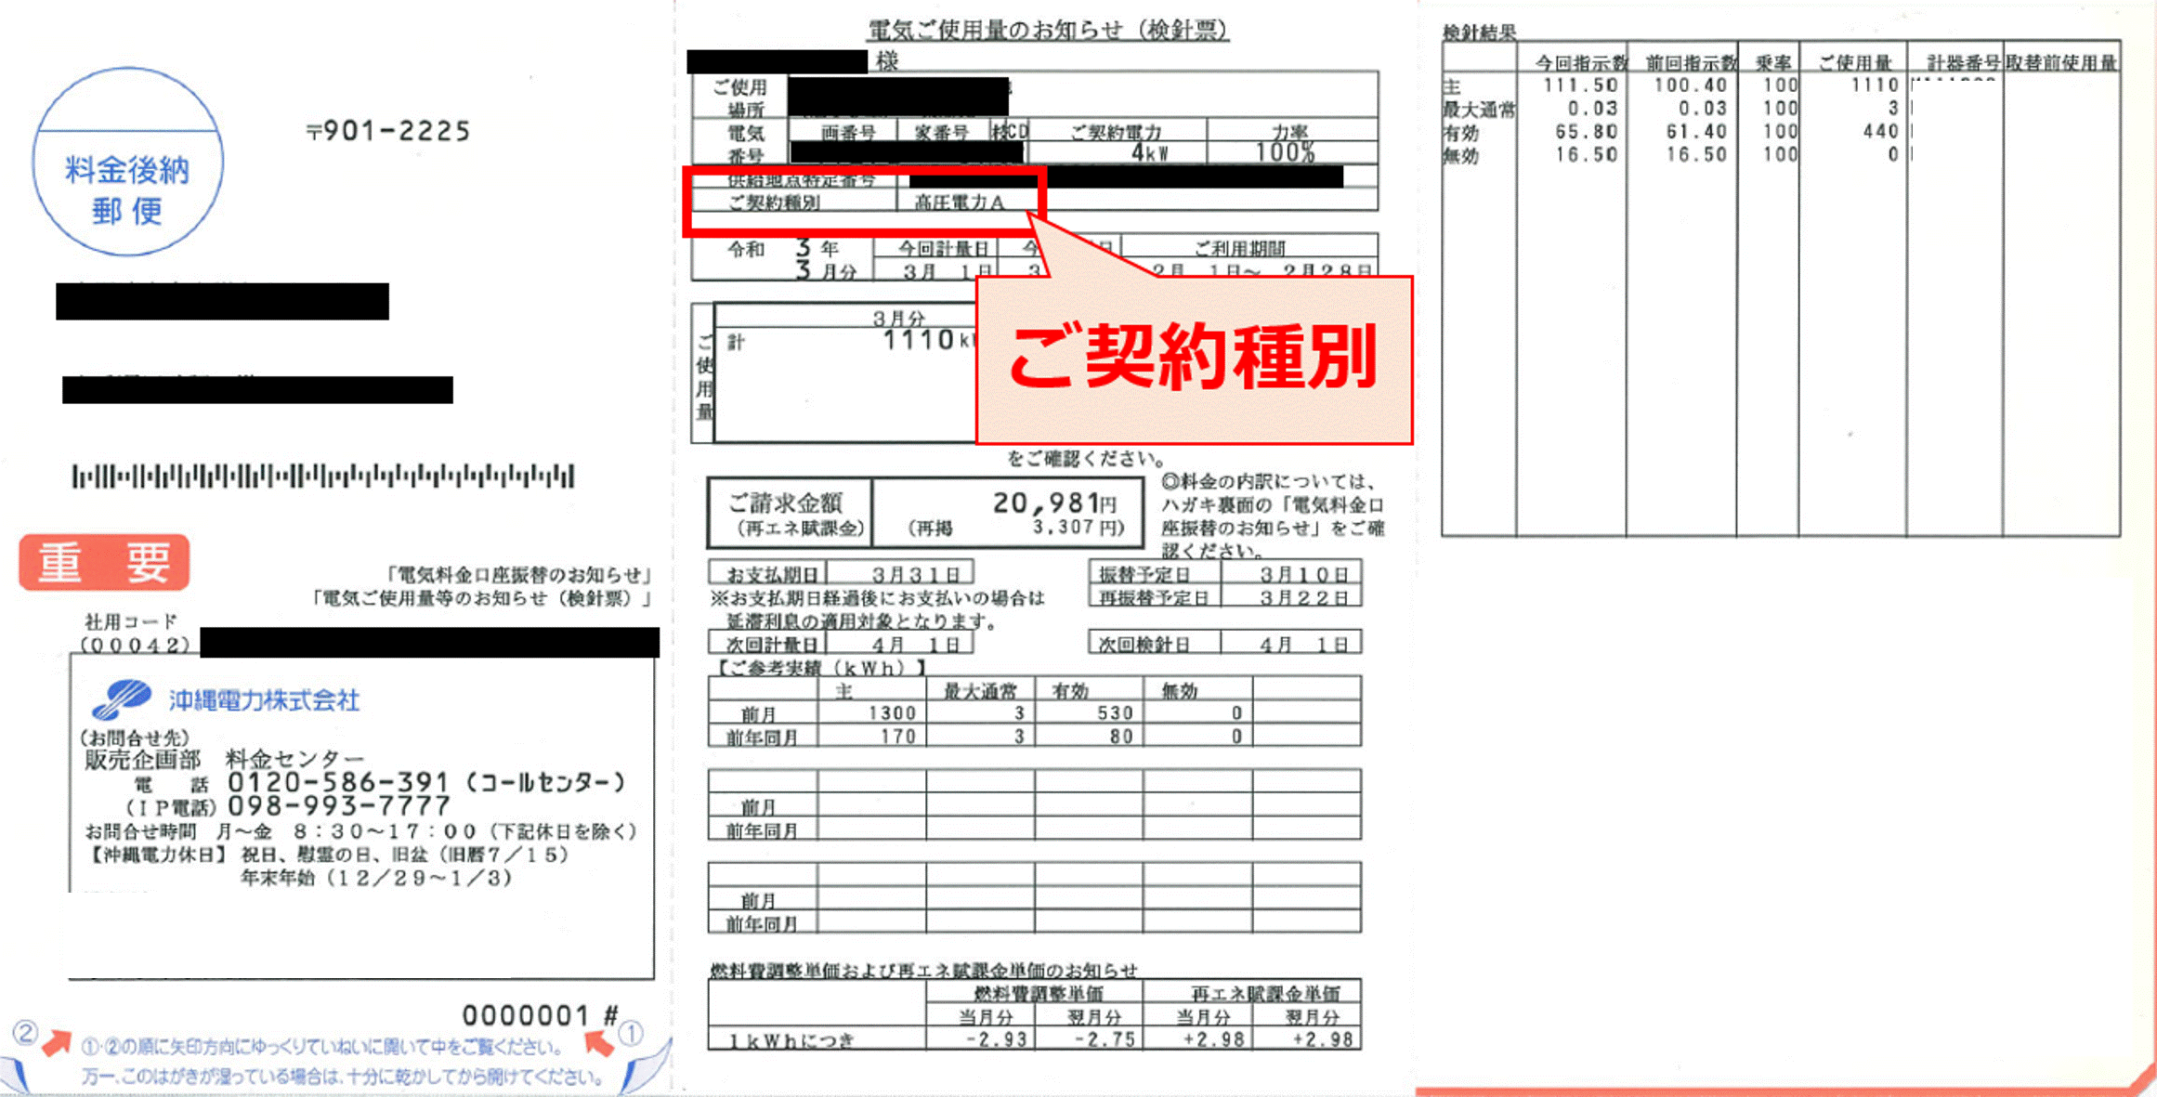2157x1097 pixels.
Task: Click previous 有効 reading 61.40
Action: pyautogui.click(x=1696, y=132)
